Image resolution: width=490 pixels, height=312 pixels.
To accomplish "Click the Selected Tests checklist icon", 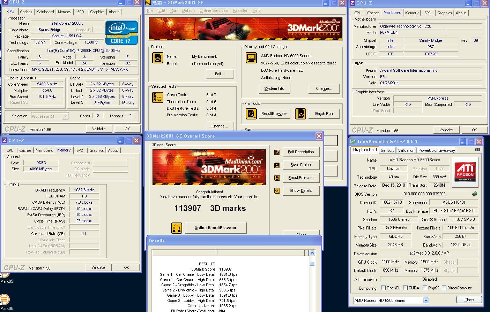I will pos(158,97).
